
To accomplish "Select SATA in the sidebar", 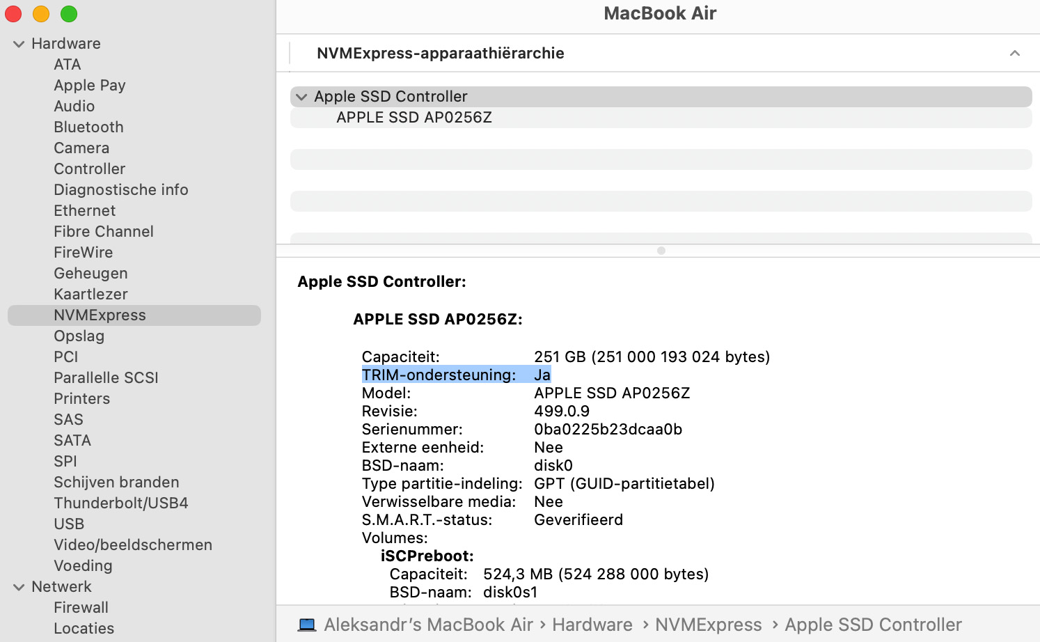I will coord(72,440).
